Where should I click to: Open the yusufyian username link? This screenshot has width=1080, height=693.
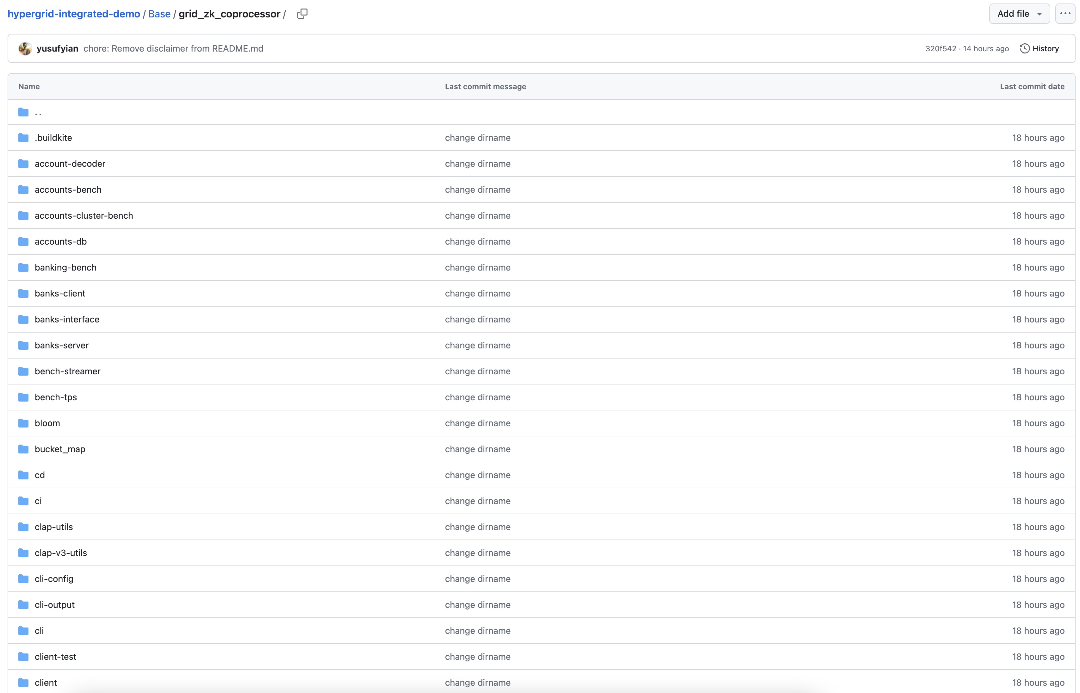point(57,49)
